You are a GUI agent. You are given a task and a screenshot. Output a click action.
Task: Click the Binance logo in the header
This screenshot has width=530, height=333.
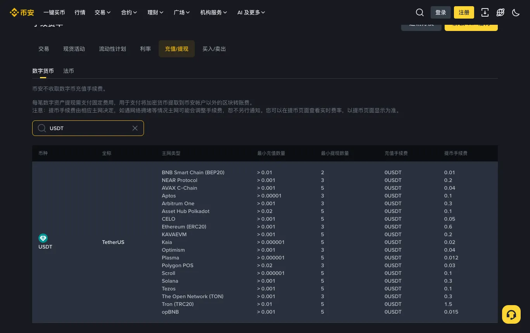(22, 12)
